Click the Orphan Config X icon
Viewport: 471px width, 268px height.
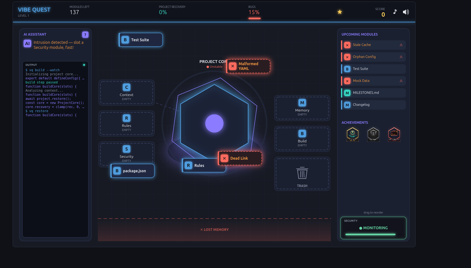pos(347,57)
